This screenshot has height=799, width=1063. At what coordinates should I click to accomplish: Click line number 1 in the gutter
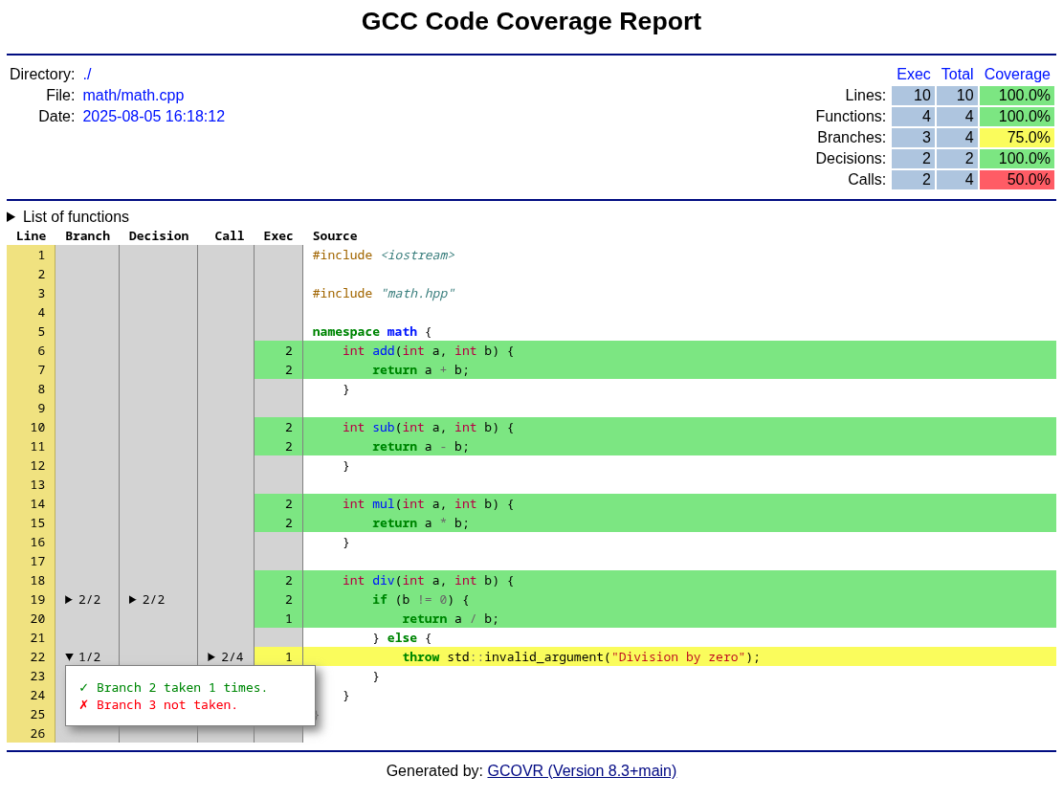40,255
